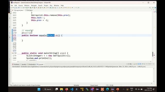This screenshot has height=92, width=165.
Task: Click the Open Console icon
Action: point(148,64)
